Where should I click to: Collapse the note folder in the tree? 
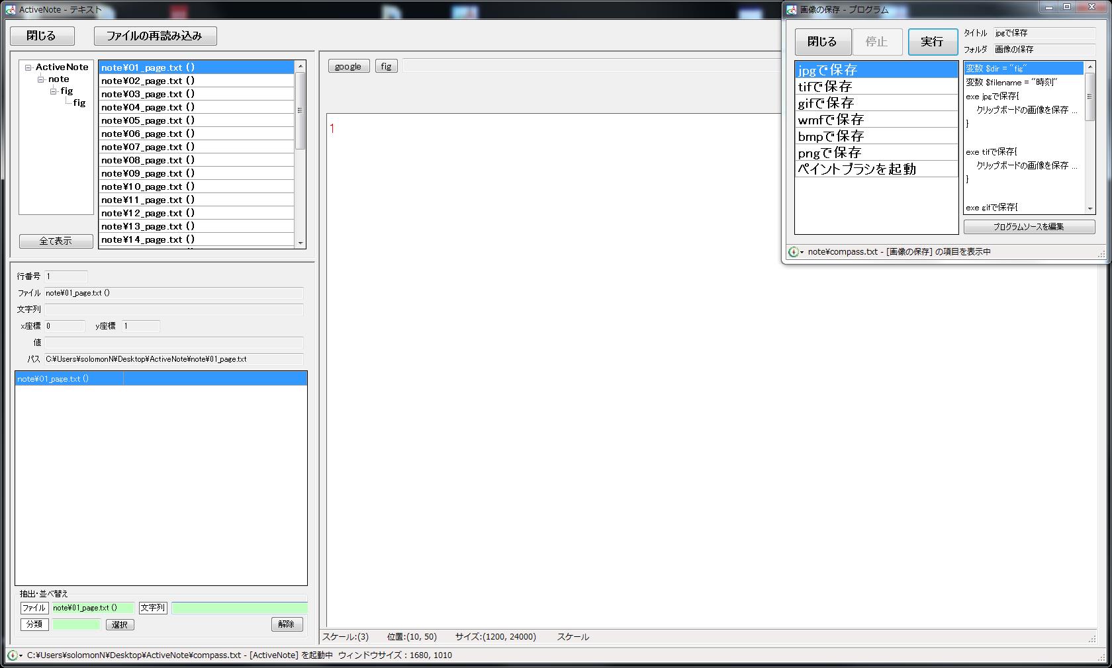(x=41, y=79)
